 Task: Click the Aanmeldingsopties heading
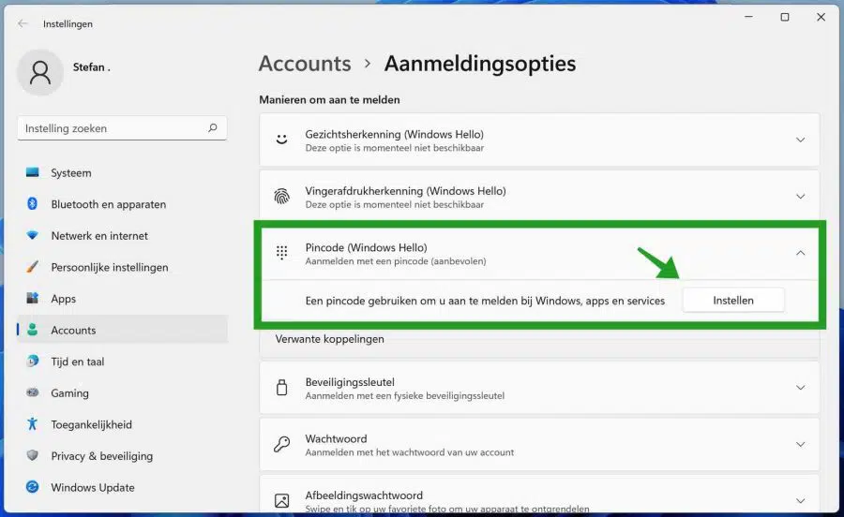[480, 64]
